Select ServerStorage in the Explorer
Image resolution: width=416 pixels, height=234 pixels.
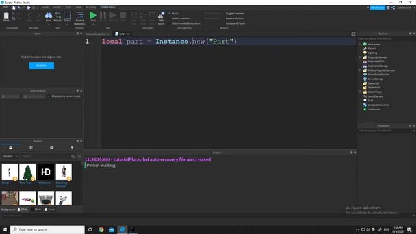coord(376,79)
